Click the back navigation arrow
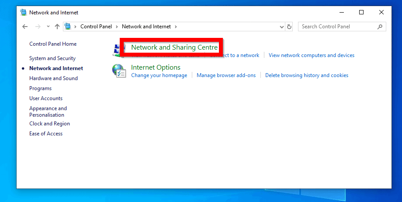The image size is (402, 202). (25, 27)
